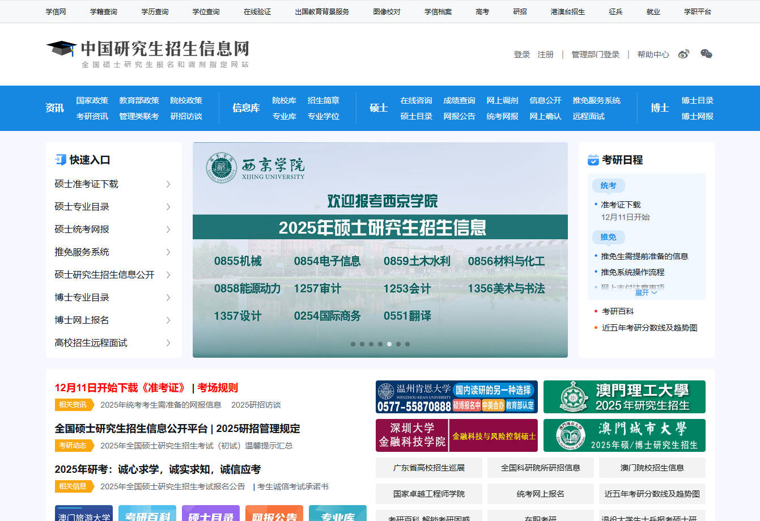
Task: Open 考生诚信考试承诺书 link
Action: [x=293, y=486]
